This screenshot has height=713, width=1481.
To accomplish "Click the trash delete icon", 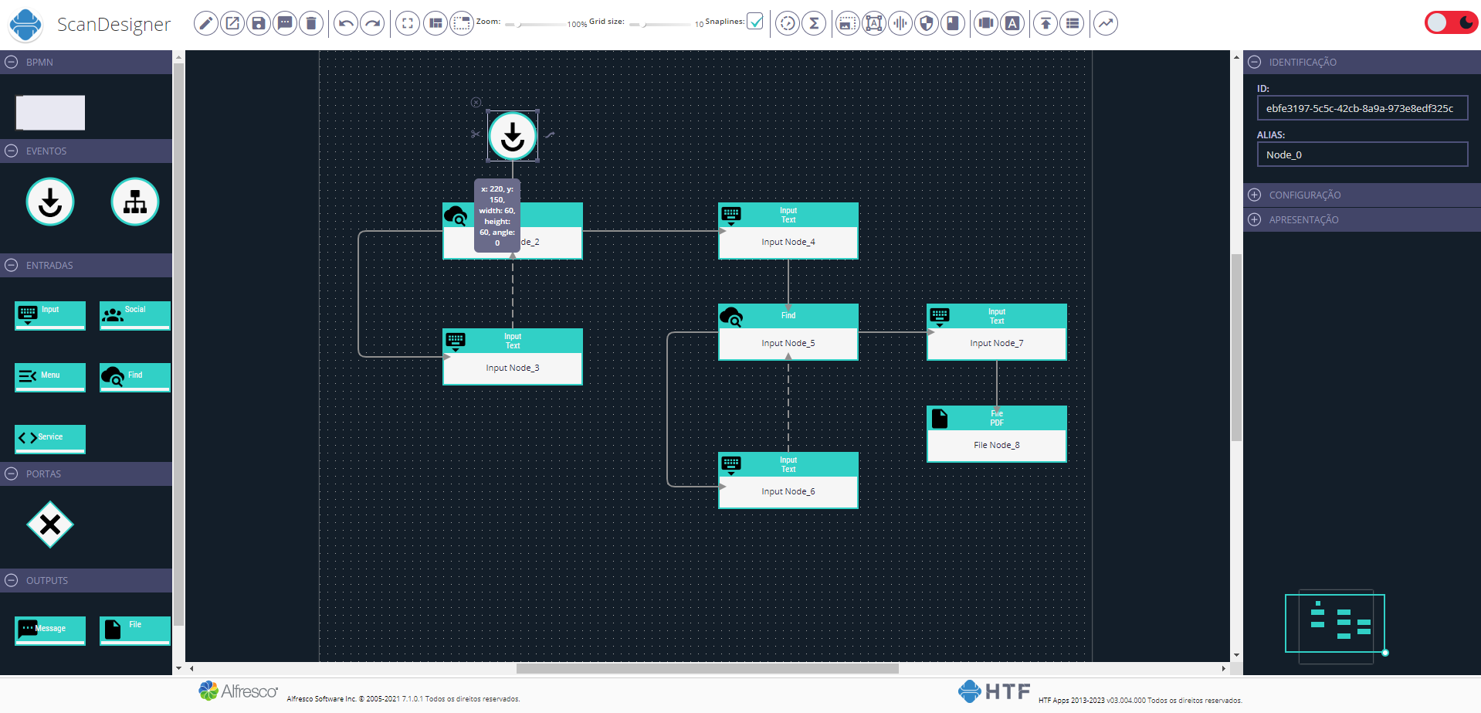I will 311,23.
